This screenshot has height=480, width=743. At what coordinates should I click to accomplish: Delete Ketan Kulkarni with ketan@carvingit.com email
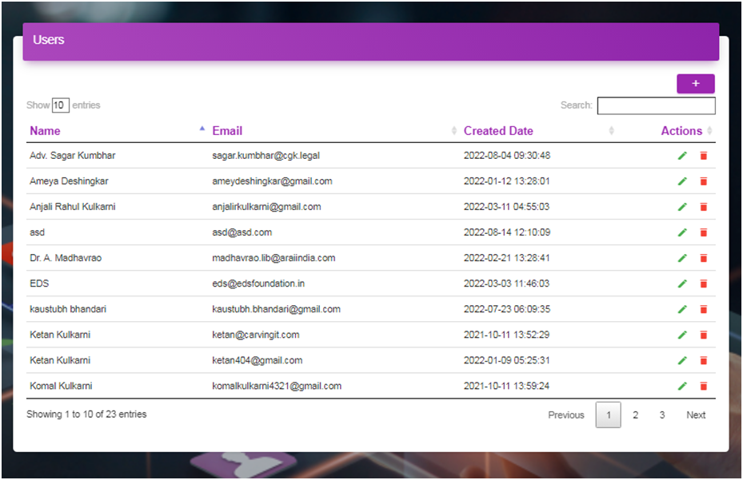point(704,335)
